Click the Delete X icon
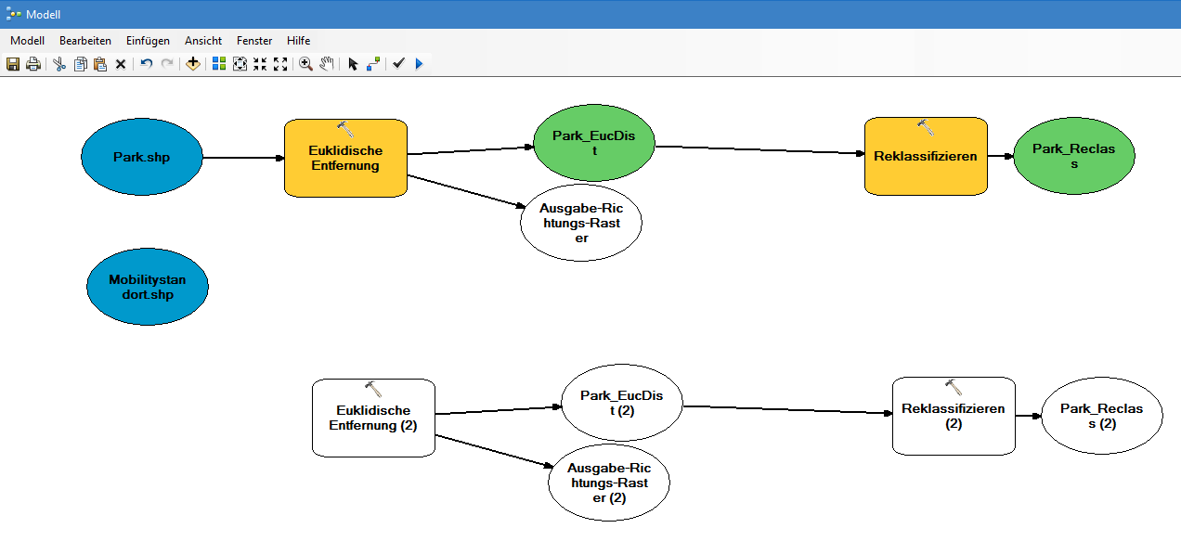This screenshot has width=1181, height=541. [x=121, y=64]
